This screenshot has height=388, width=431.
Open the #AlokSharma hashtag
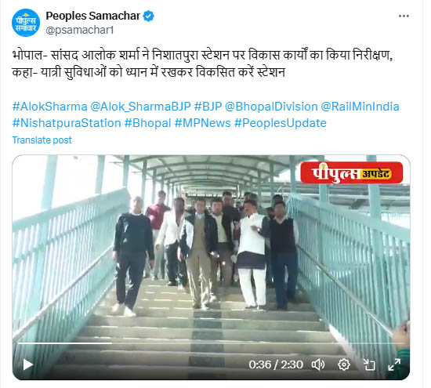point(49,107)
